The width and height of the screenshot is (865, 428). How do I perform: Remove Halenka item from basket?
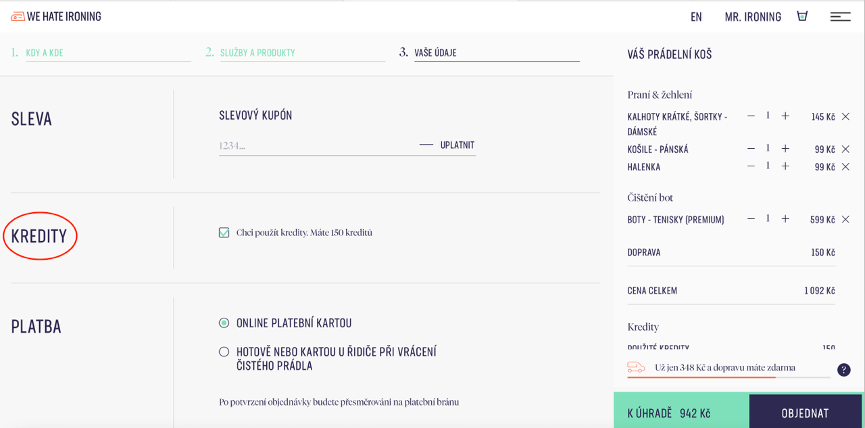845,167
